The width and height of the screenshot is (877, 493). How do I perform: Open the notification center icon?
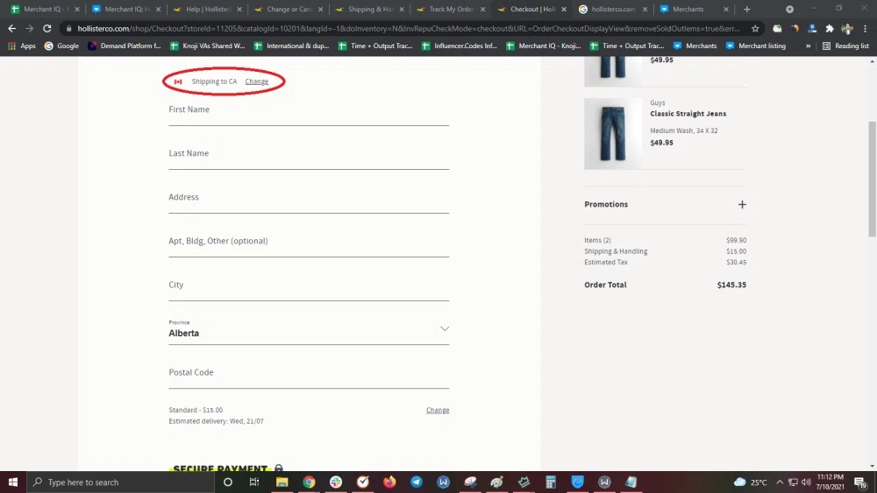pyautogui.click(x=861, y=482)
